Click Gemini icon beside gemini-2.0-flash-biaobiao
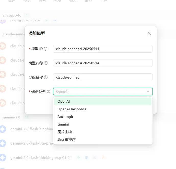 click(3, 129)
